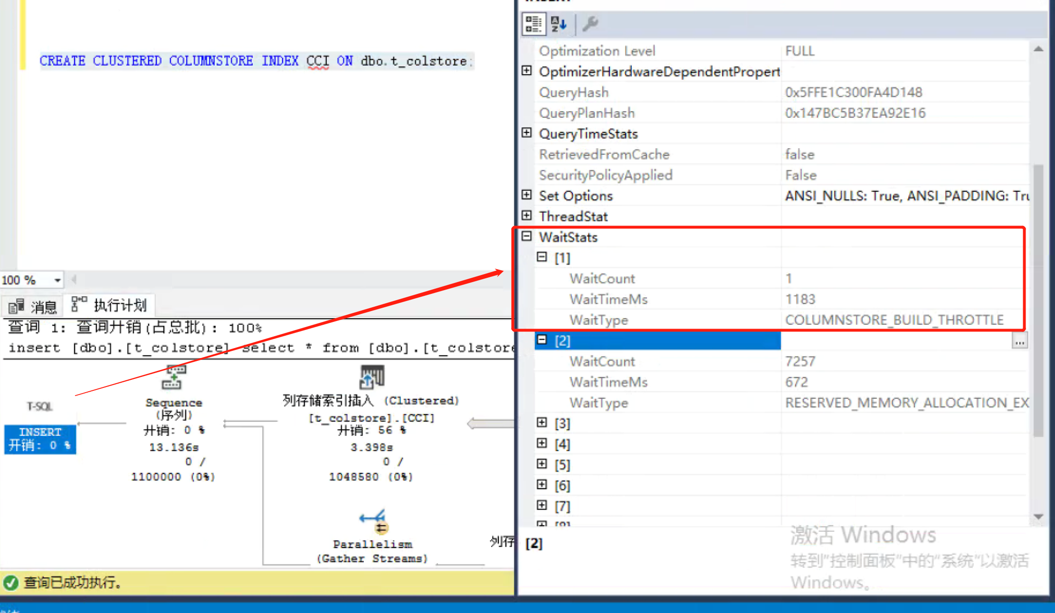Open Property Pages via the wrench icon
This screenshot has width=1055, height=613.
point(590,23)
